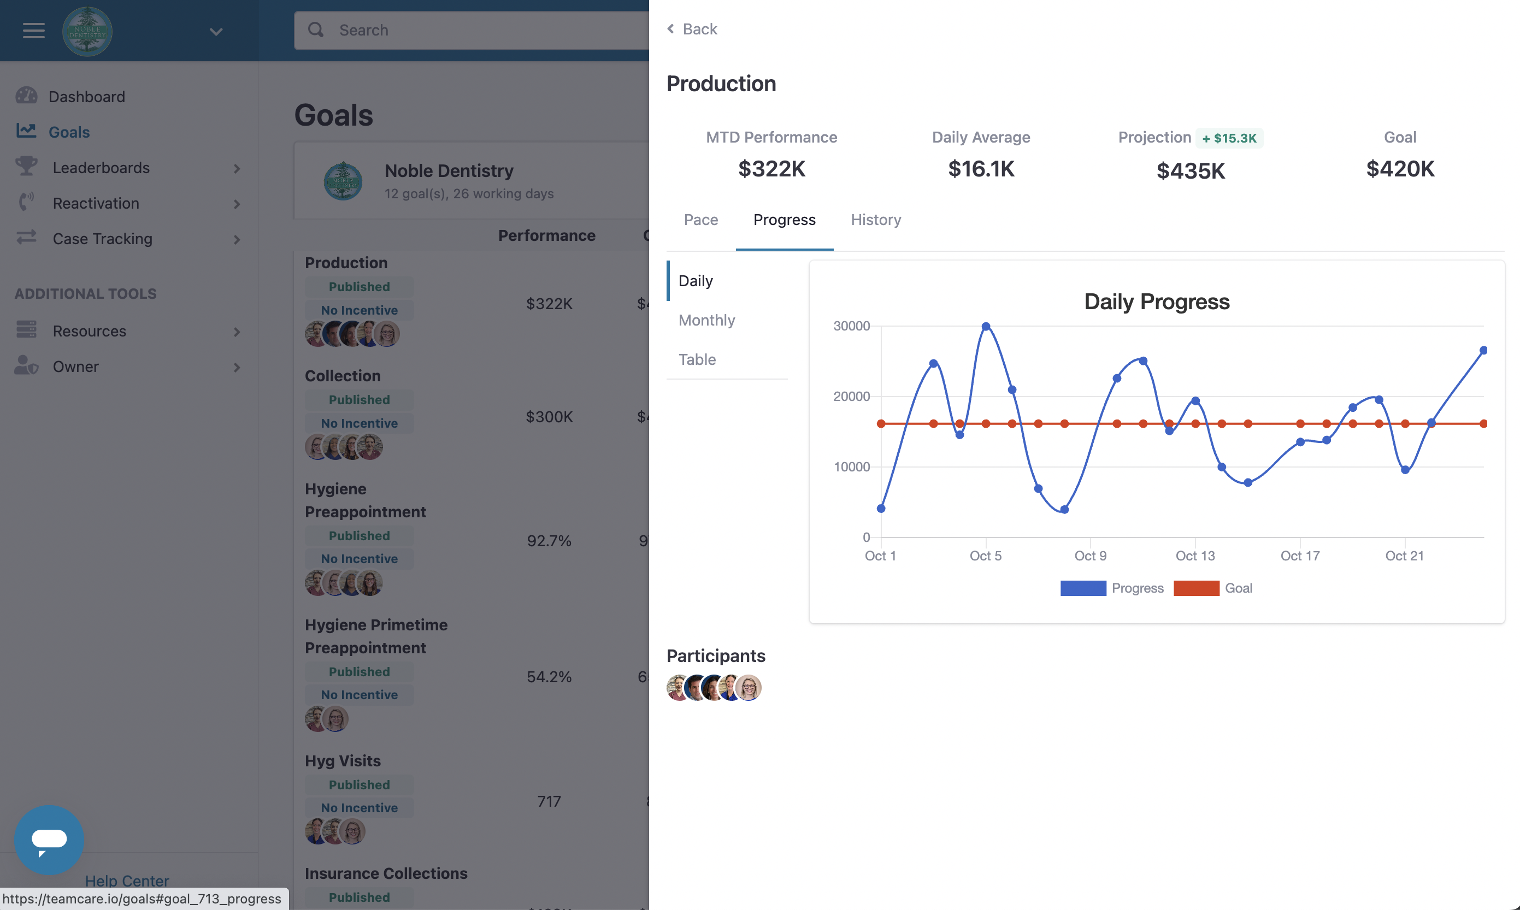Click No Incentive badge under Hyg Visits
Screen dimensions: 1520x910
pyautogui.click(x=360, y=808)
